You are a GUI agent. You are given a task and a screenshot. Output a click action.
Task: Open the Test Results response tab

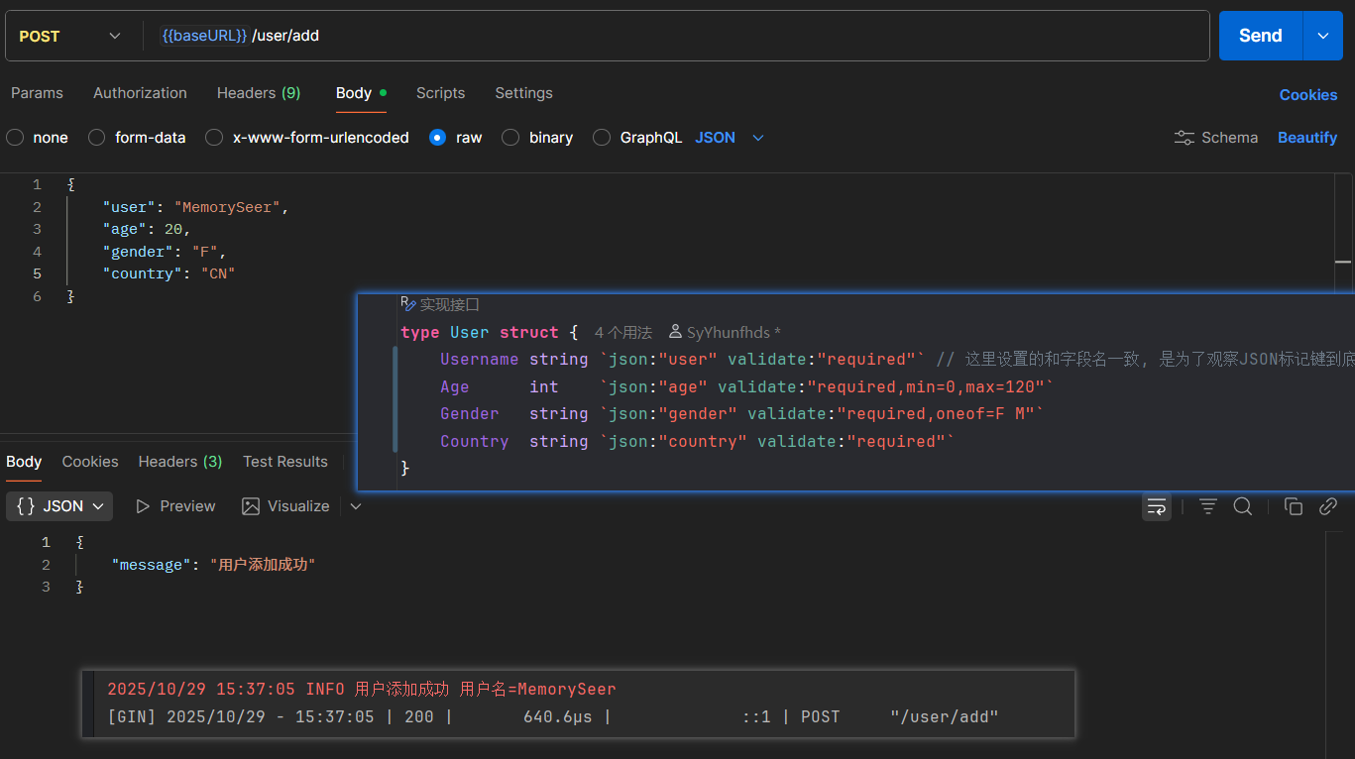pos(284,462)
